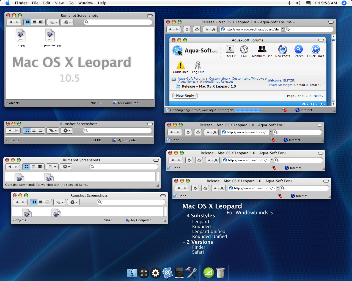Open the Customizing Windows breadcrumb link
Screen dimensions: 352x281
[248, 78]
